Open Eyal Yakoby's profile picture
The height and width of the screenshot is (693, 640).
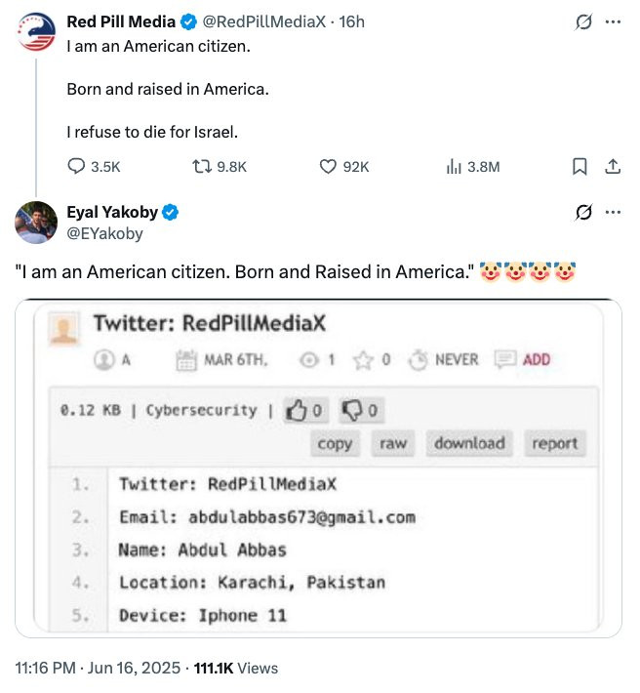pos(37,223)
